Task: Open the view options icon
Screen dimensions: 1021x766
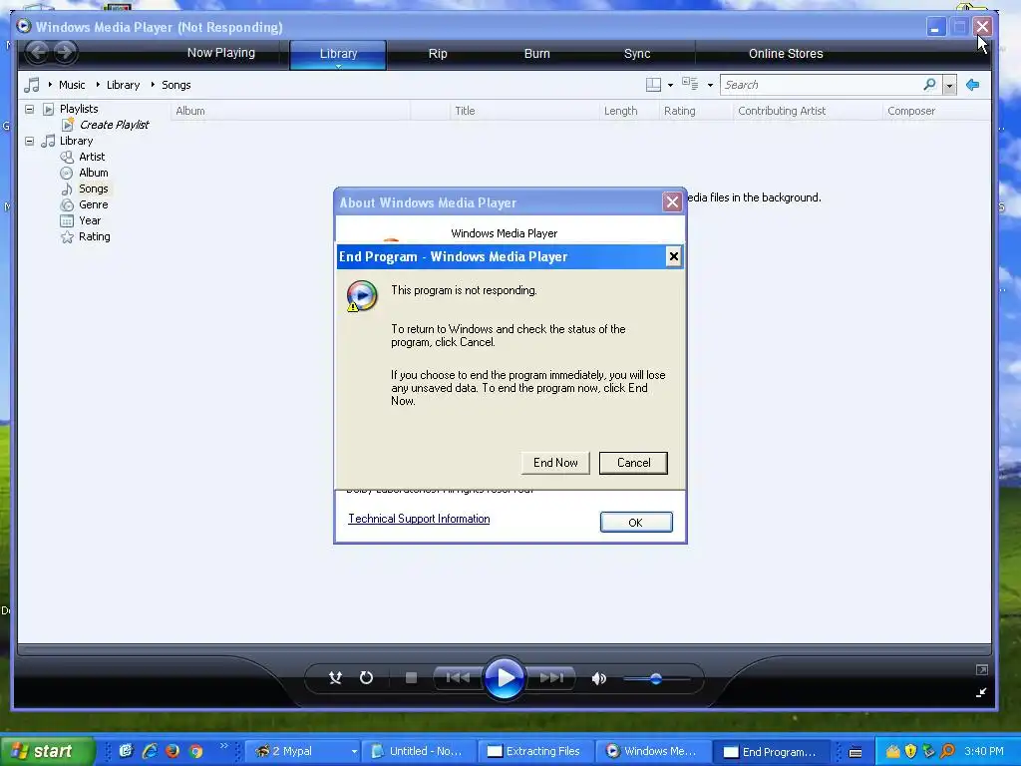Action: click(690, 84)
